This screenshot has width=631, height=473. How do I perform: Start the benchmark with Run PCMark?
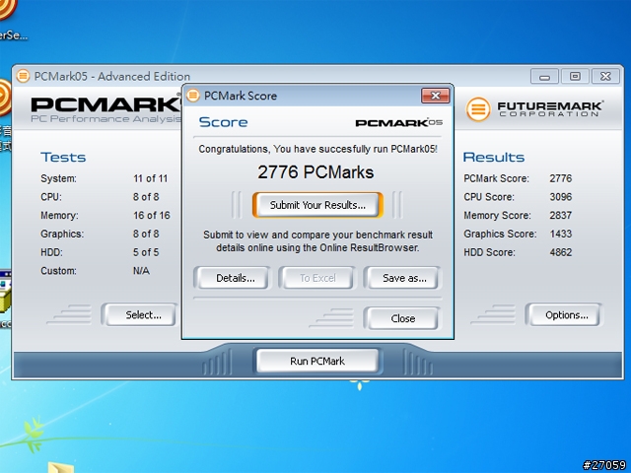(317, 361)
